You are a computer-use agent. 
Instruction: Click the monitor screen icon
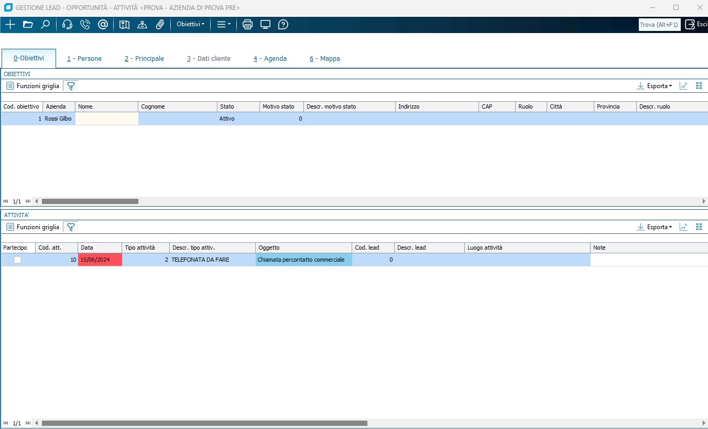265,25
